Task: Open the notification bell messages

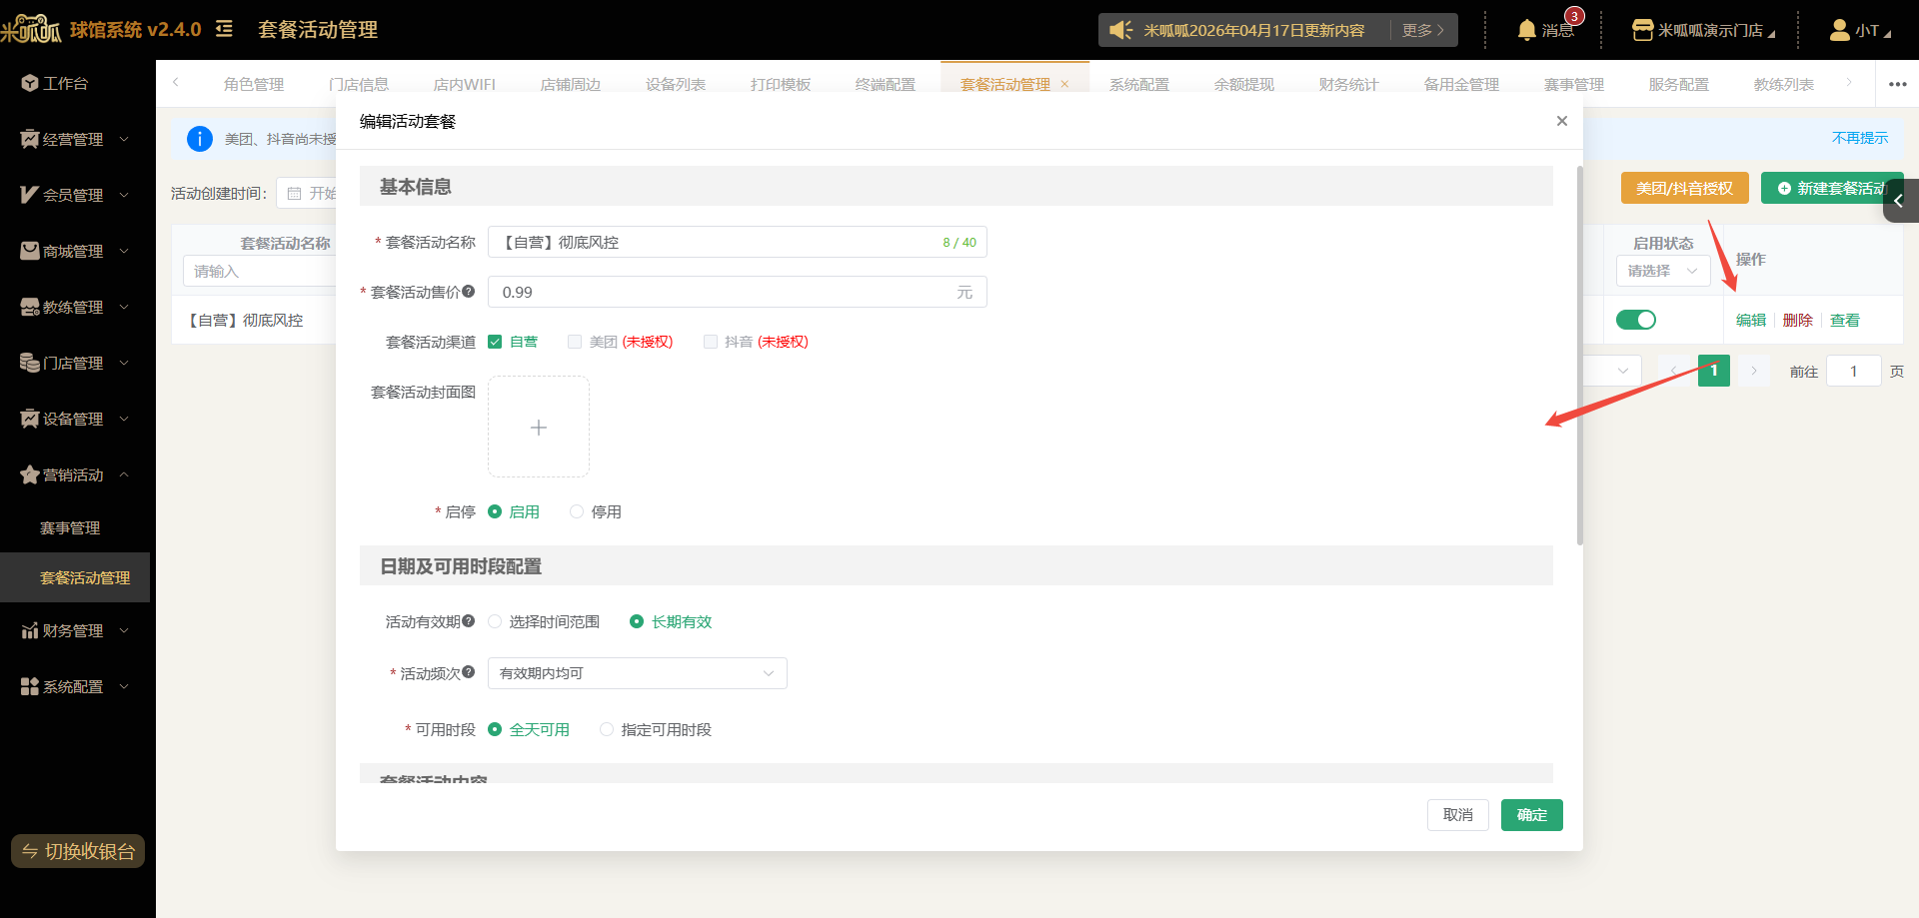Action: (x=1526, y=30)
